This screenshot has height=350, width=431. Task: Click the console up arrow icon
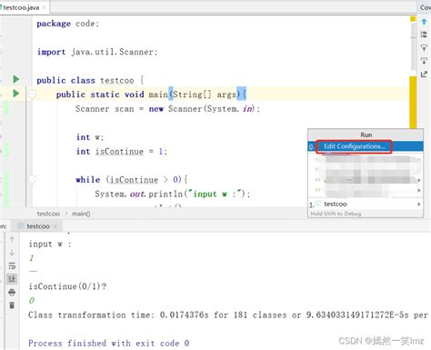(12, 239)
